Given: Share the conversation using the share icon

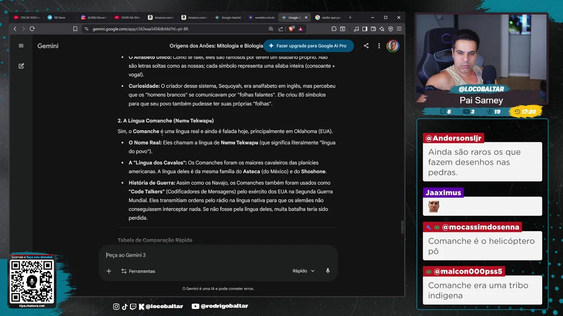Looking at the screenshot, I should [x=366, y=46].
